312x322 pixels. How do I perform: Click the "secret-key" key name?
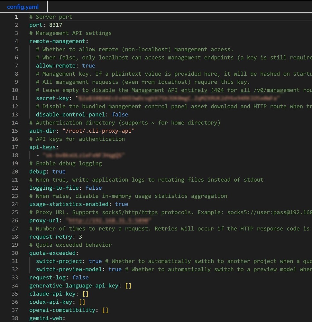pyautogui.click(x=52, y=98)
